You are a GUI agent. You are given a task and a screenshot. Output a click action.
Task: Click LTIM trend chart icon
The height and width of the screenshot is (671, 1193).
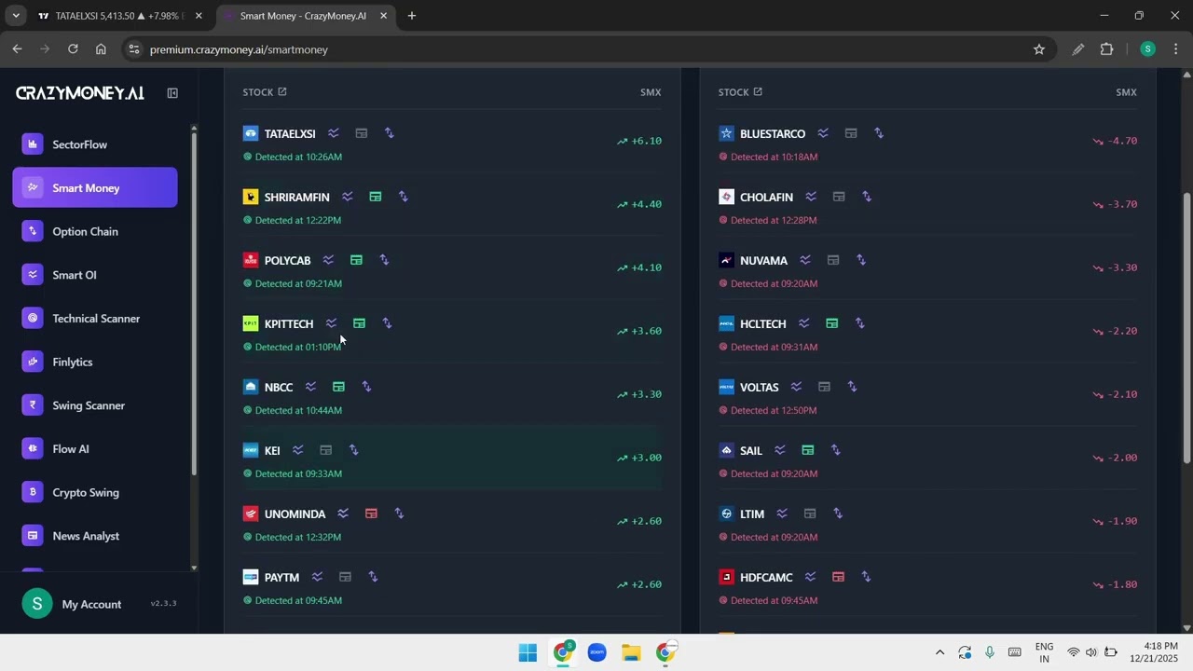tap(782, 514)
